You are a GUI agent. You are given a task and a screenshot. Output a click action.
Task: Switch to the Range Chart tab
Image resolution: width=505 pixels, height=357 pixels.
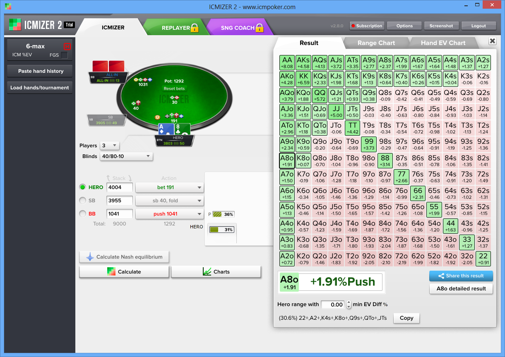[376, 43]
